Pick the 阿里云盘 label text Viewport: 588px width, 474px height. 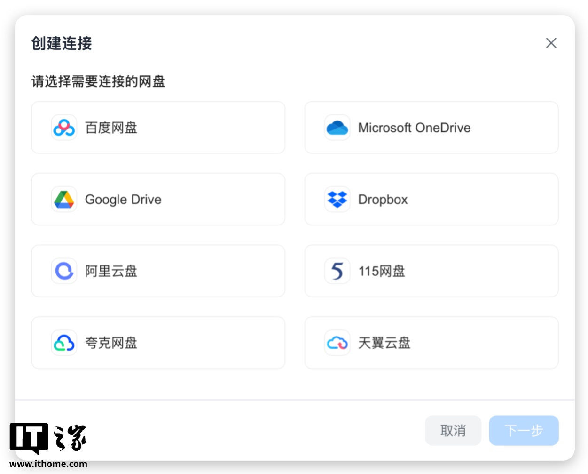tap(111, 271)
